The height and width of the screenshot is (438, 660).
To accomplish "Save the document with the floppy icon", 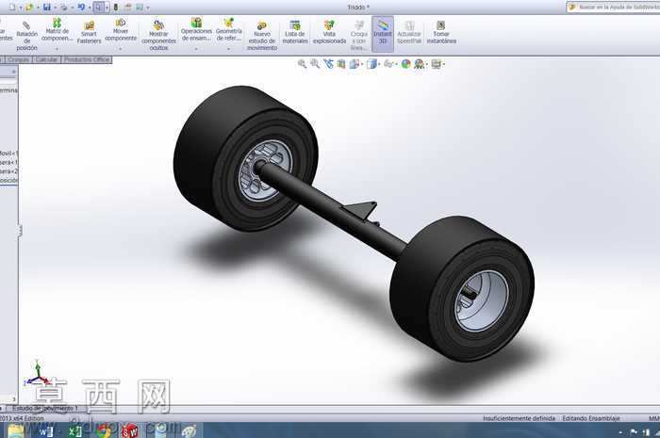I will tap(47, 8).
